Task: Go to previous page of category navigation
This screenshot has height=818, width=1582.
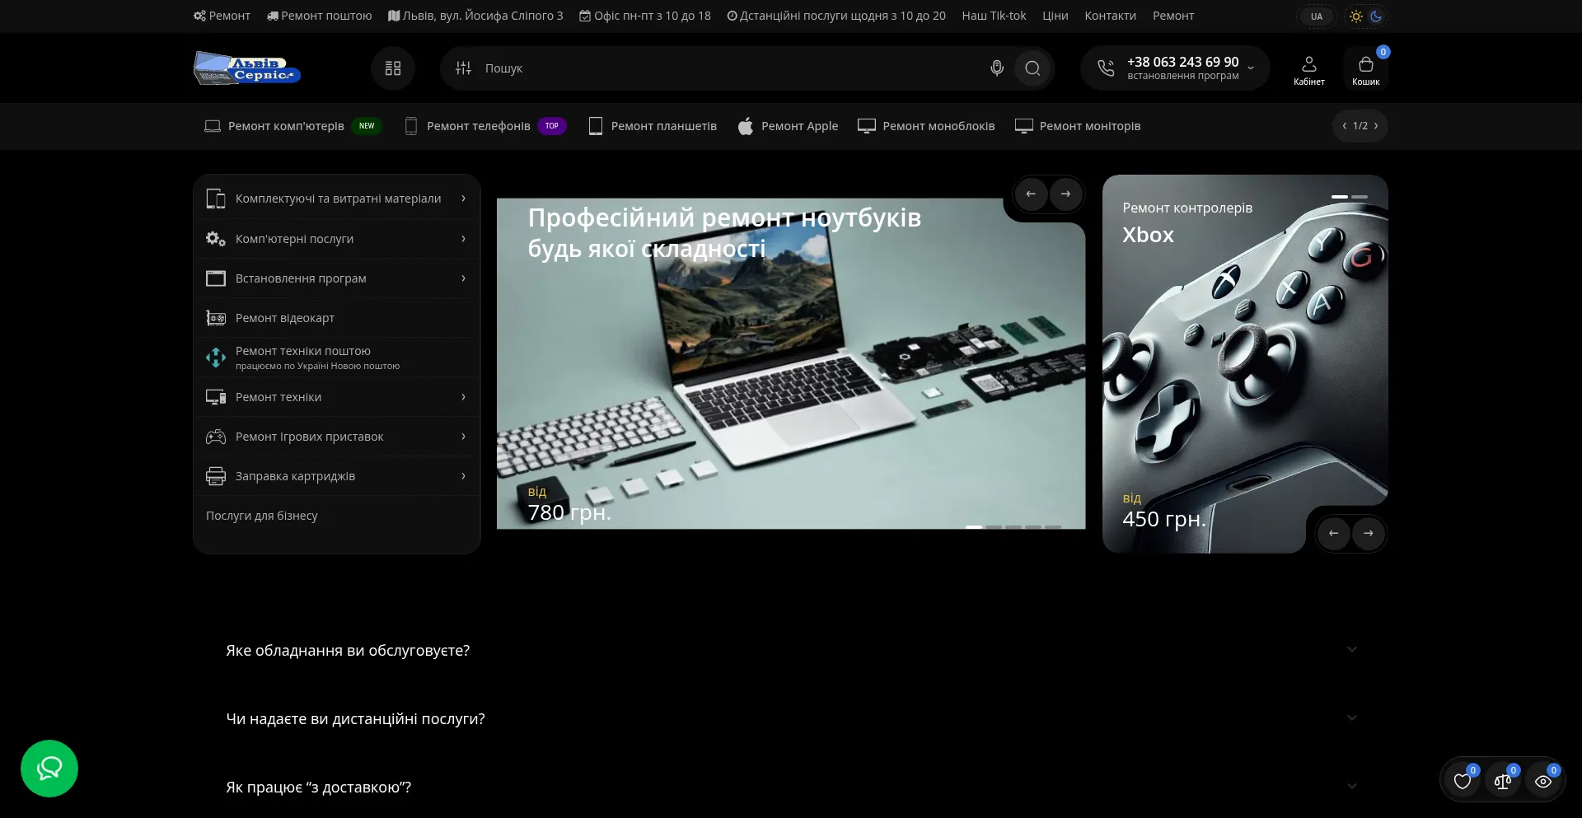Action: [1345, 126]
